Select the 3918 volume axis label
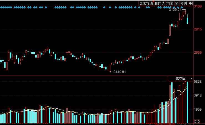 pyautogui.click(x=198, y=95)
